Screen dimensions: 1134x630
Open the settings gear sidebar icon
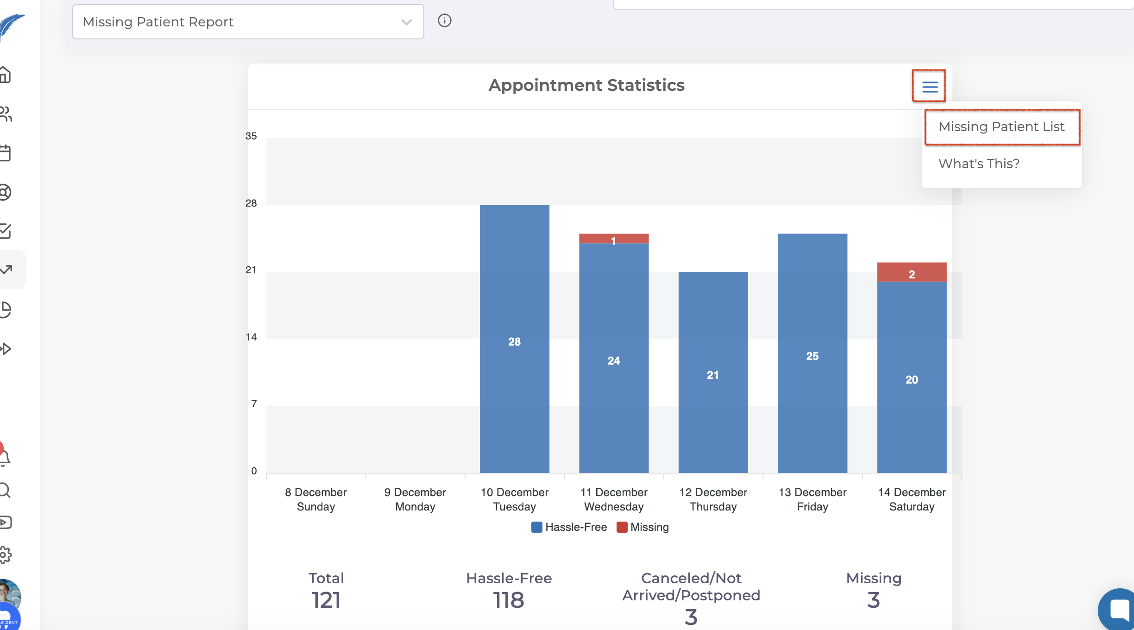click(5, 554)
